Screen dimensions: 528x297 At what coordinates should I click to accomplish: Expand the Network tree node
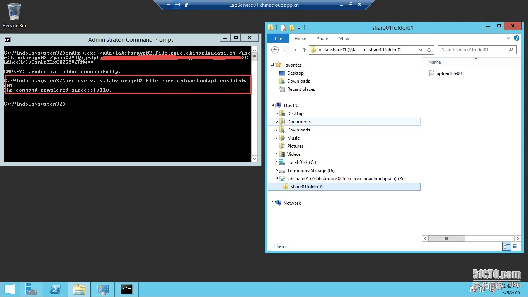[x=273, y=203]
